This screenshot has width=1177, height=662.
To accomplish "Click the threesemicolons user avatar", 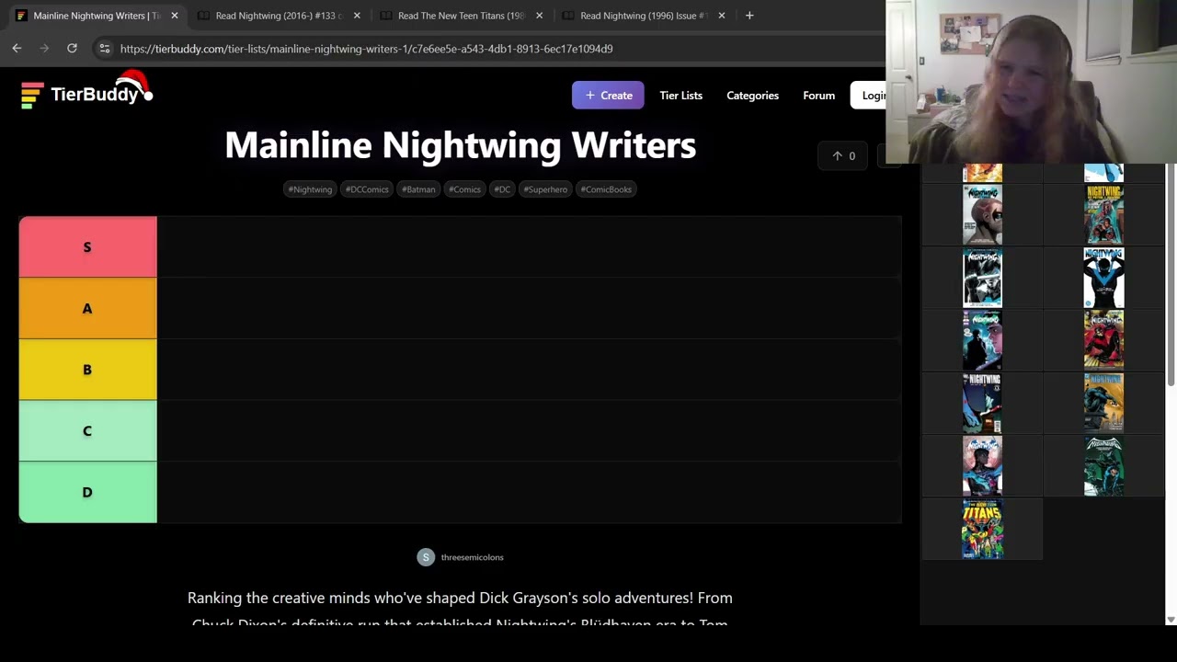I will tap(426, 557).
